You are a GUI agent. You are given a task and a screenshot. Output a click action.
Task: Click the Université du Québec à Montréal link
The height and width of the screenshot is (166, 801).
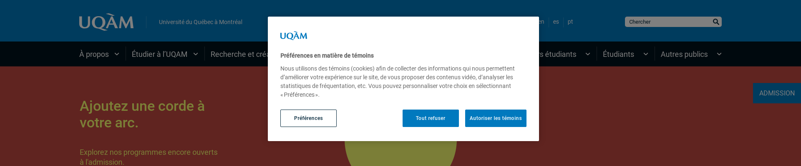[201, 22]
